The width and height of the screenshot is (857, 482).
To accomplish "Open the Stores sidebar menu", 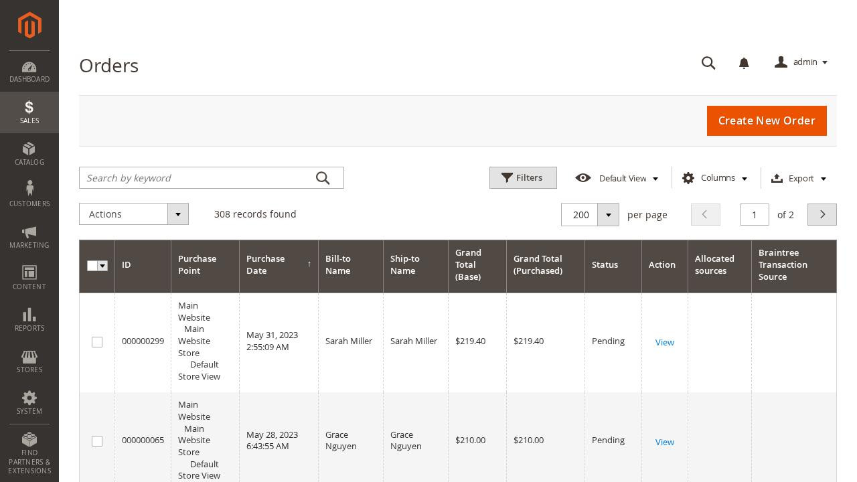I will pos(29,361).
